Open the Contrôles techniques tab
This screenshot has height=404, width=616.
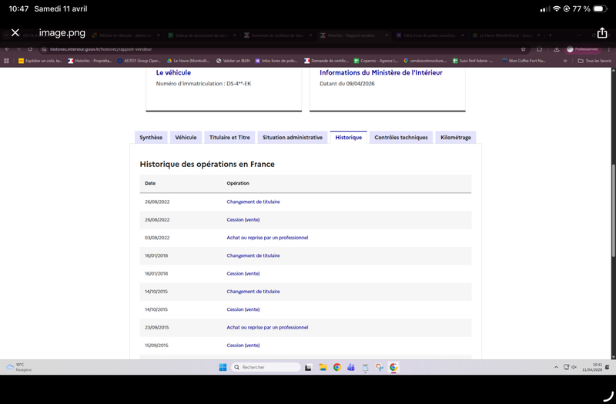click(x=401, y=138)
